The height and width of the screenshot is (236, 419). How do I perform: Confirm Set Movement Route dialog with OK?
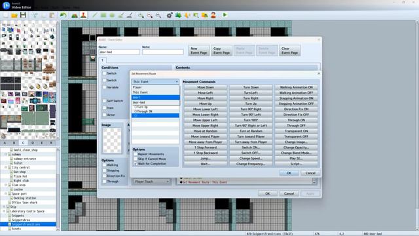click(x=289, y=173)
